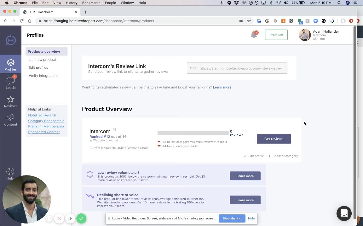Open Chrome History menu

72,3
